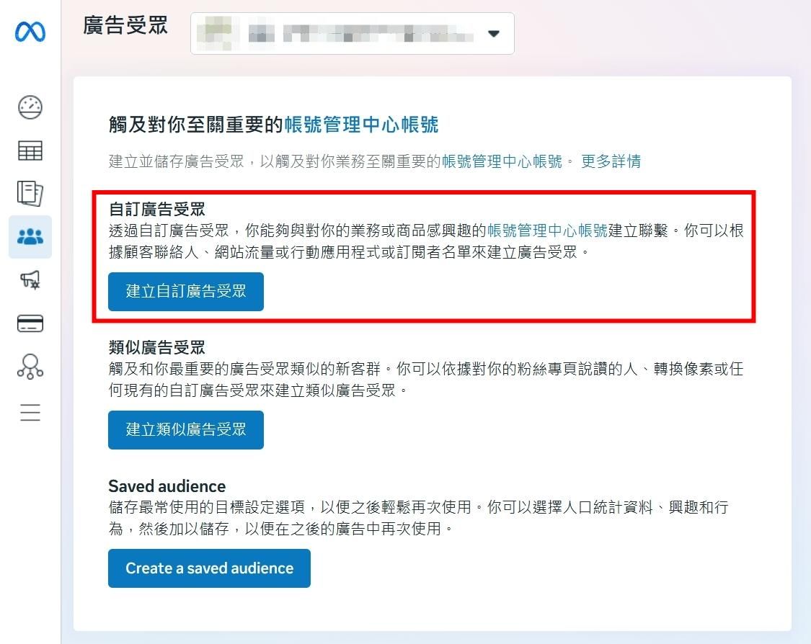The width and height of the screenshot is (811, 644).
Task: Click the Events Manager network icon
Action: [x=30, y=367]
